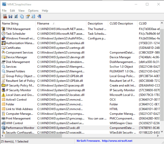The height and width of the screenshot is (144, 164).
Task: Click the "The Trusted ..." description cell
Action: (97, 29)
